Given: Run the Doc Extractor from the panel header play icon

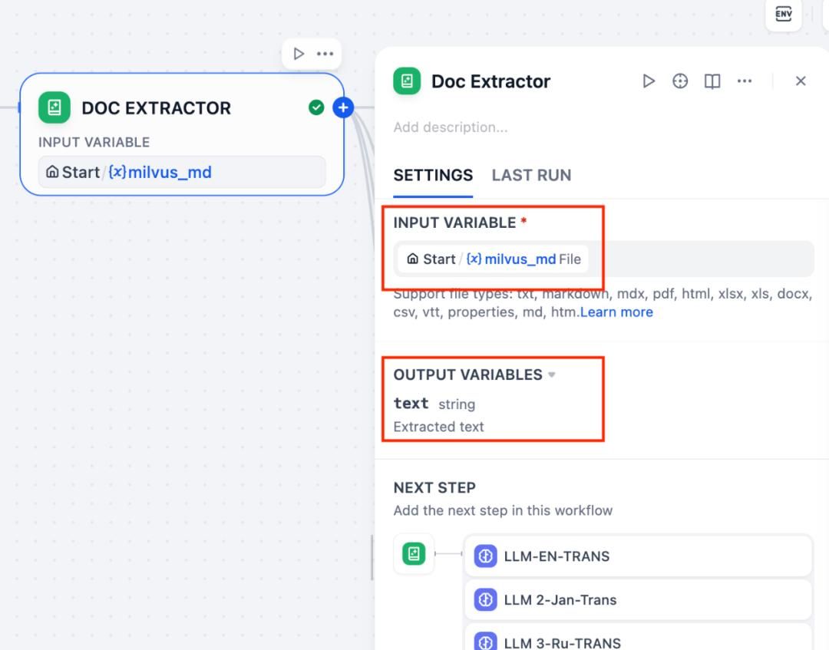Looking at the screenshot, I should (649, 81).
